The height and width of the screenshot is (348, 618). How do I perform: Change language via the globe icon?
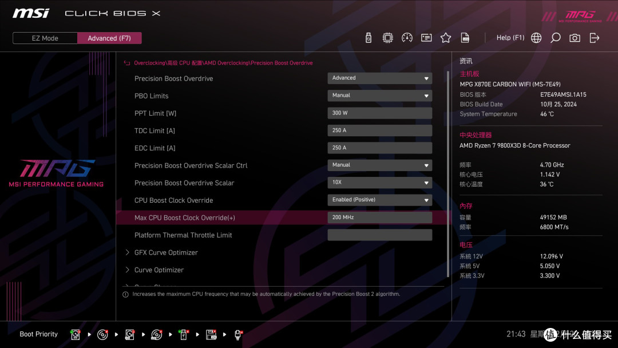pyautogui.click(x=536, y=38)
